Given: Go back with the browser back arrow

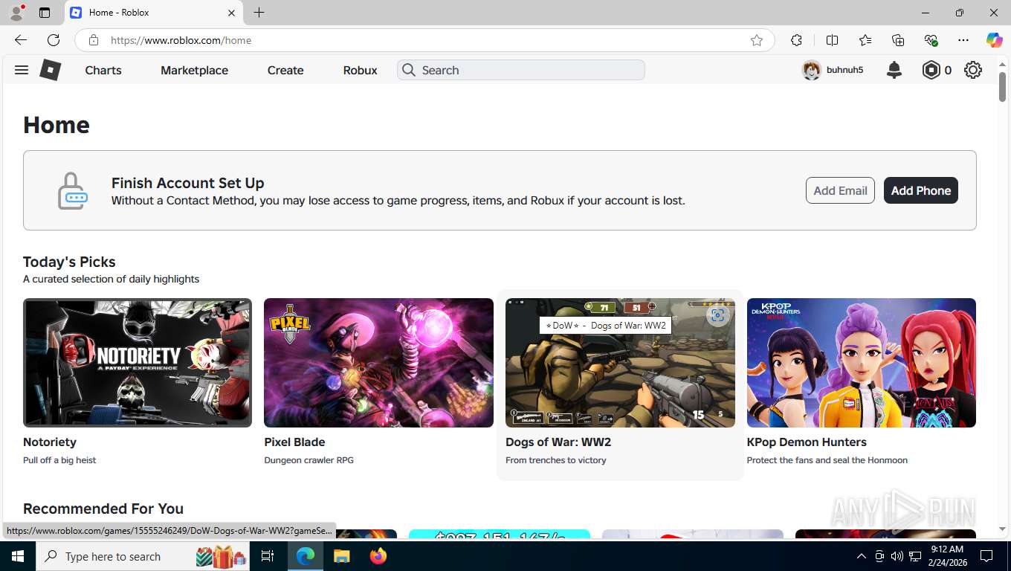Looking at the screenshot, I should tap(21, 40).
